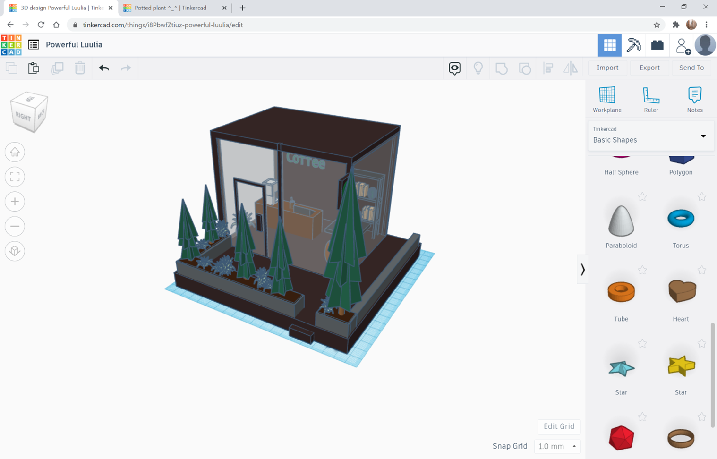
Task: Invite a collaborator with add-person icon
Action: [682, 45]
